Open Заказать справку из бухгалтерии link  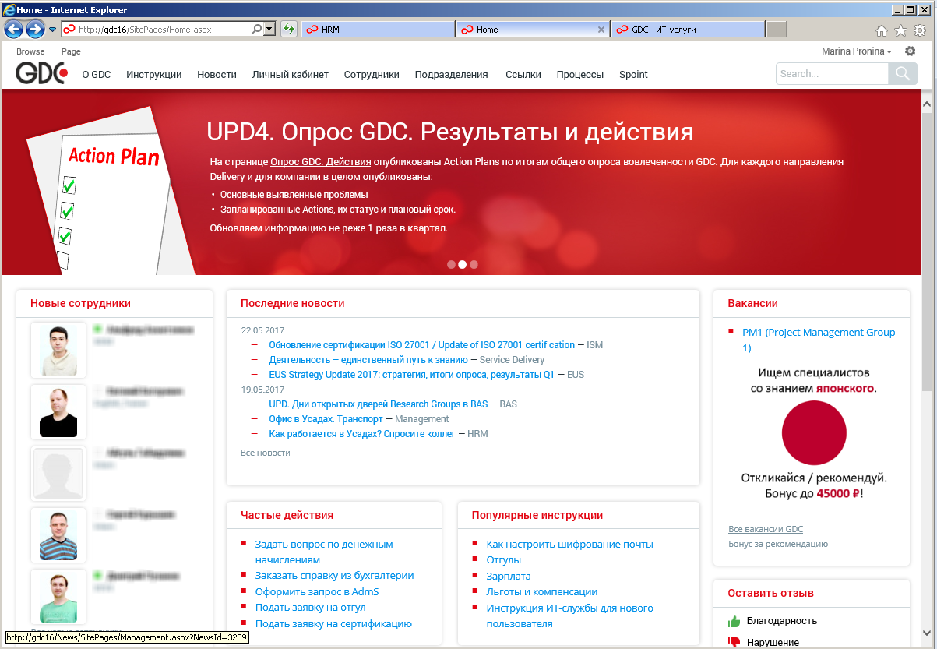pyautogui.click(x=334, y=575)
